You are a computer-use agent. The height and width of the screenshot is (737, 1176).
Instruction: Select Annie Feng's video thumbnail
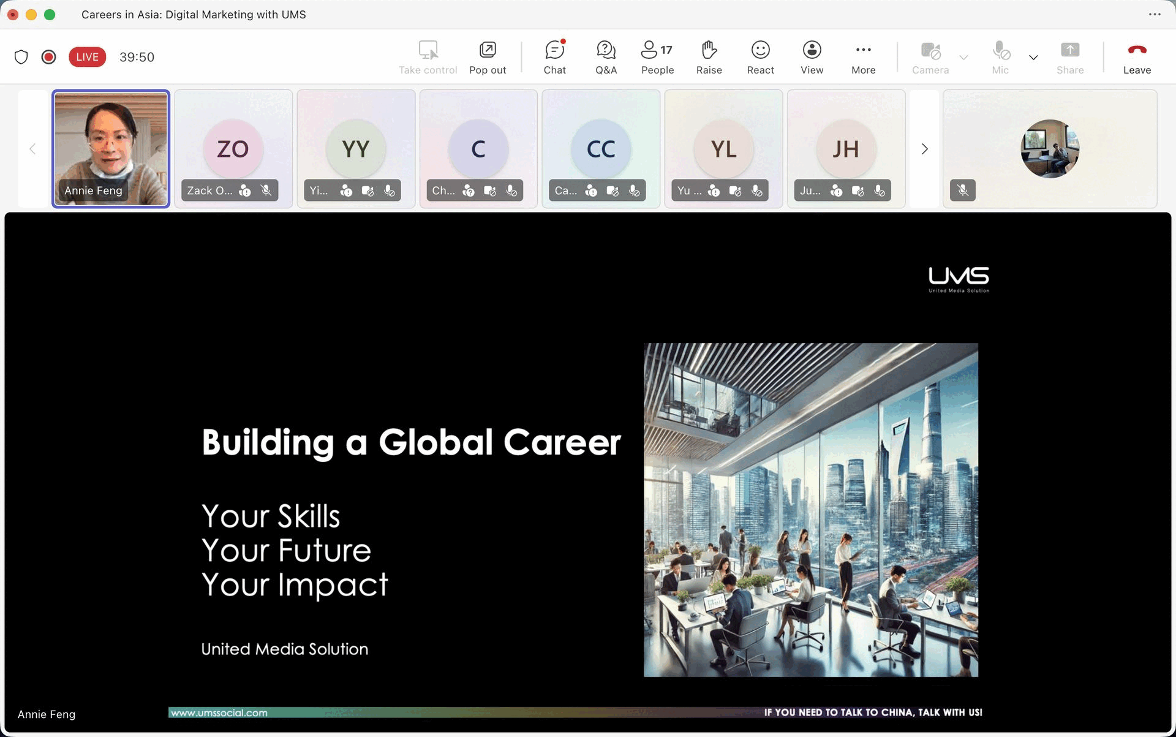click(111, 149)
